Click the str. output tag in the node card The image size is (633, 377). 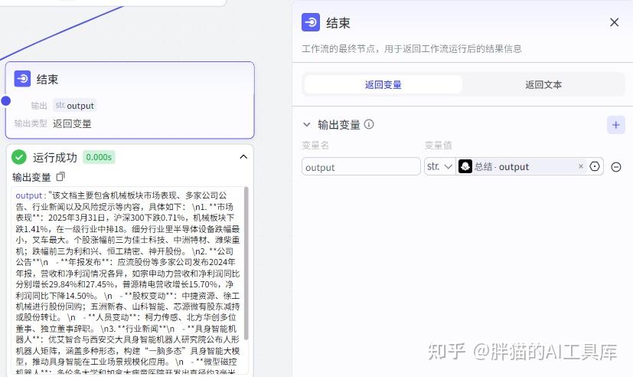tap(75, 106)
